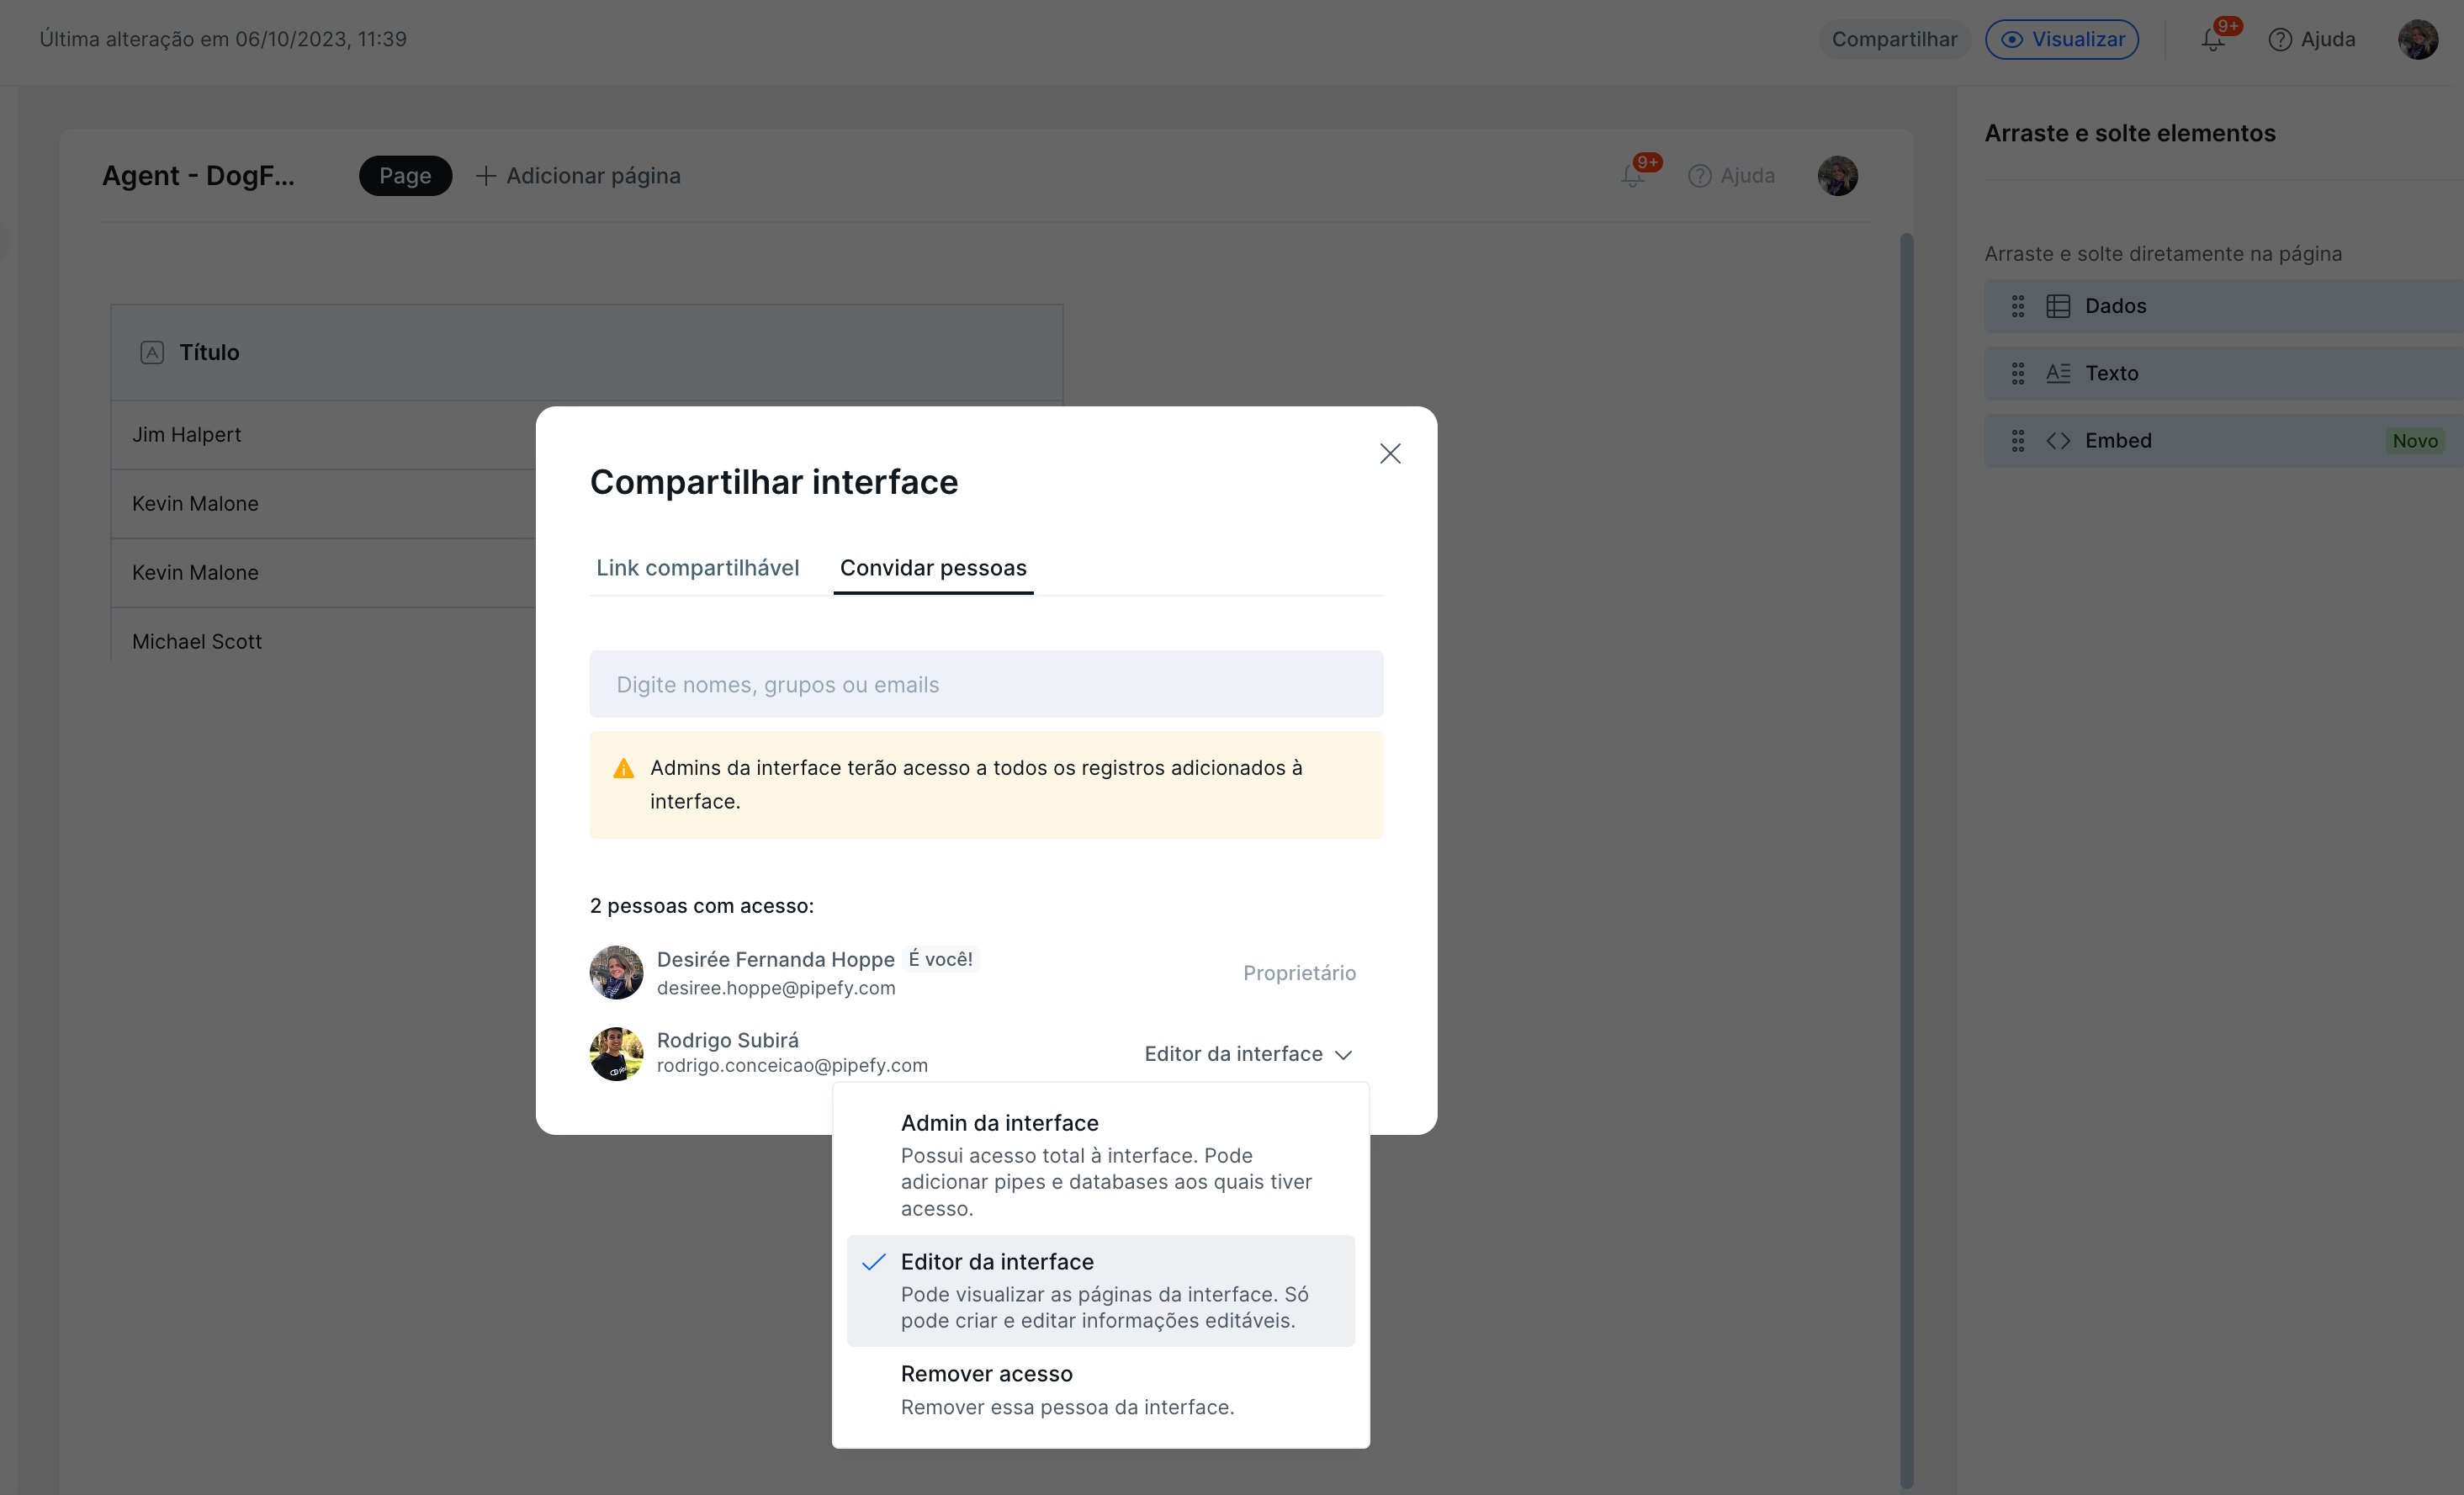Click the É você! badge

pyautogui.click(x=940, y=958)
